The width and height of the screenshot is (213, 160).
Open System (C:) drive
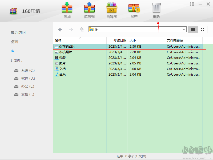pos(28,70)
